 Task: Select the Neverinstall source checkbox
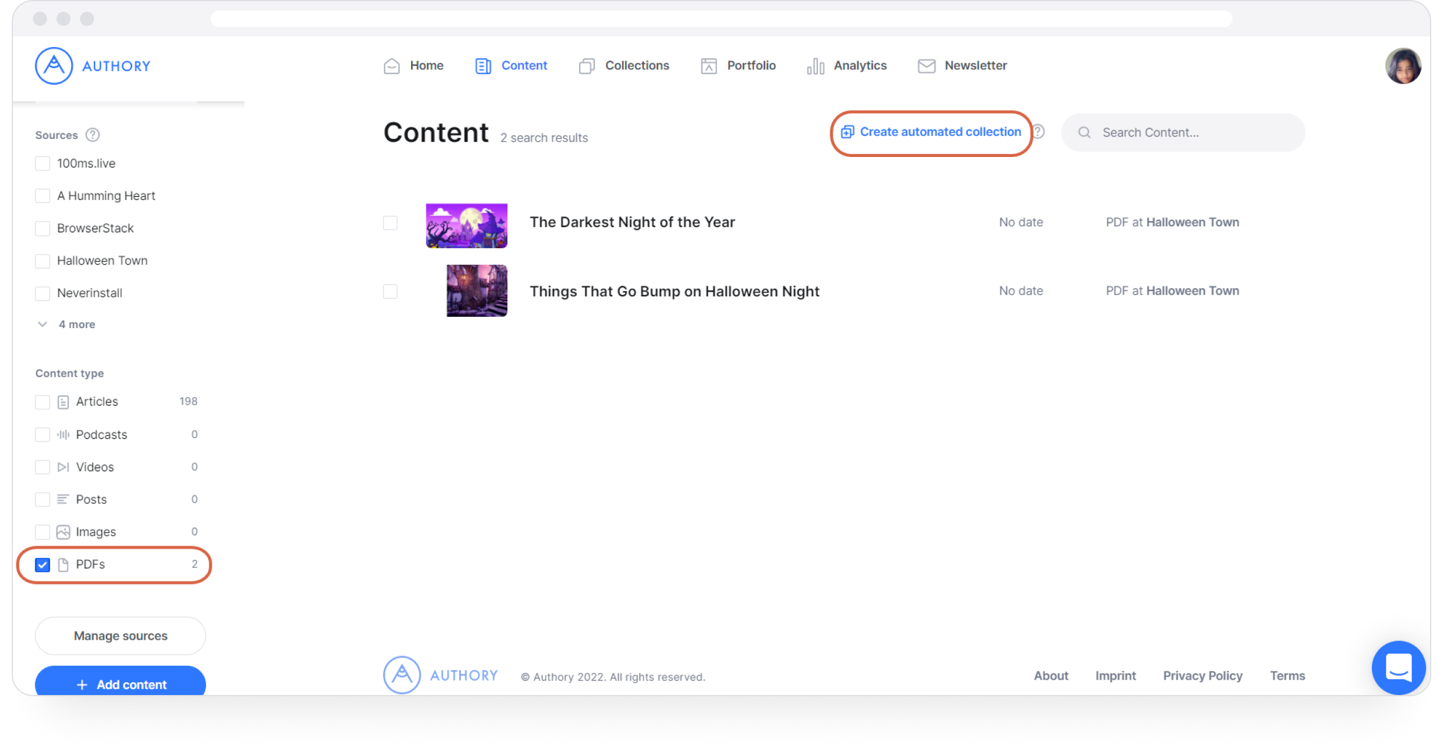(42, 293)
